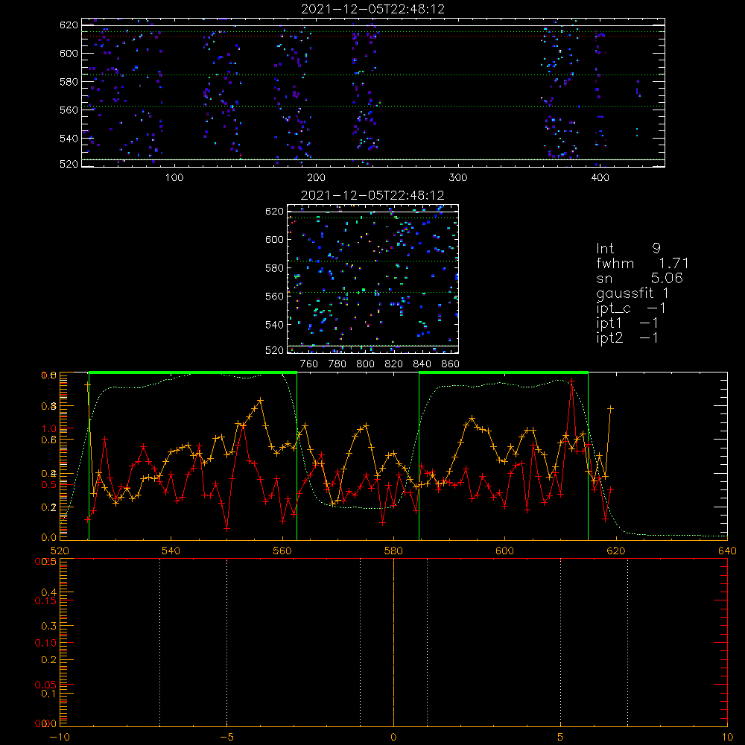Viewport: 745px width, 745px height.
Task: Click red y-axis label 0.15 on bottom plot
Action: point(45,600)
